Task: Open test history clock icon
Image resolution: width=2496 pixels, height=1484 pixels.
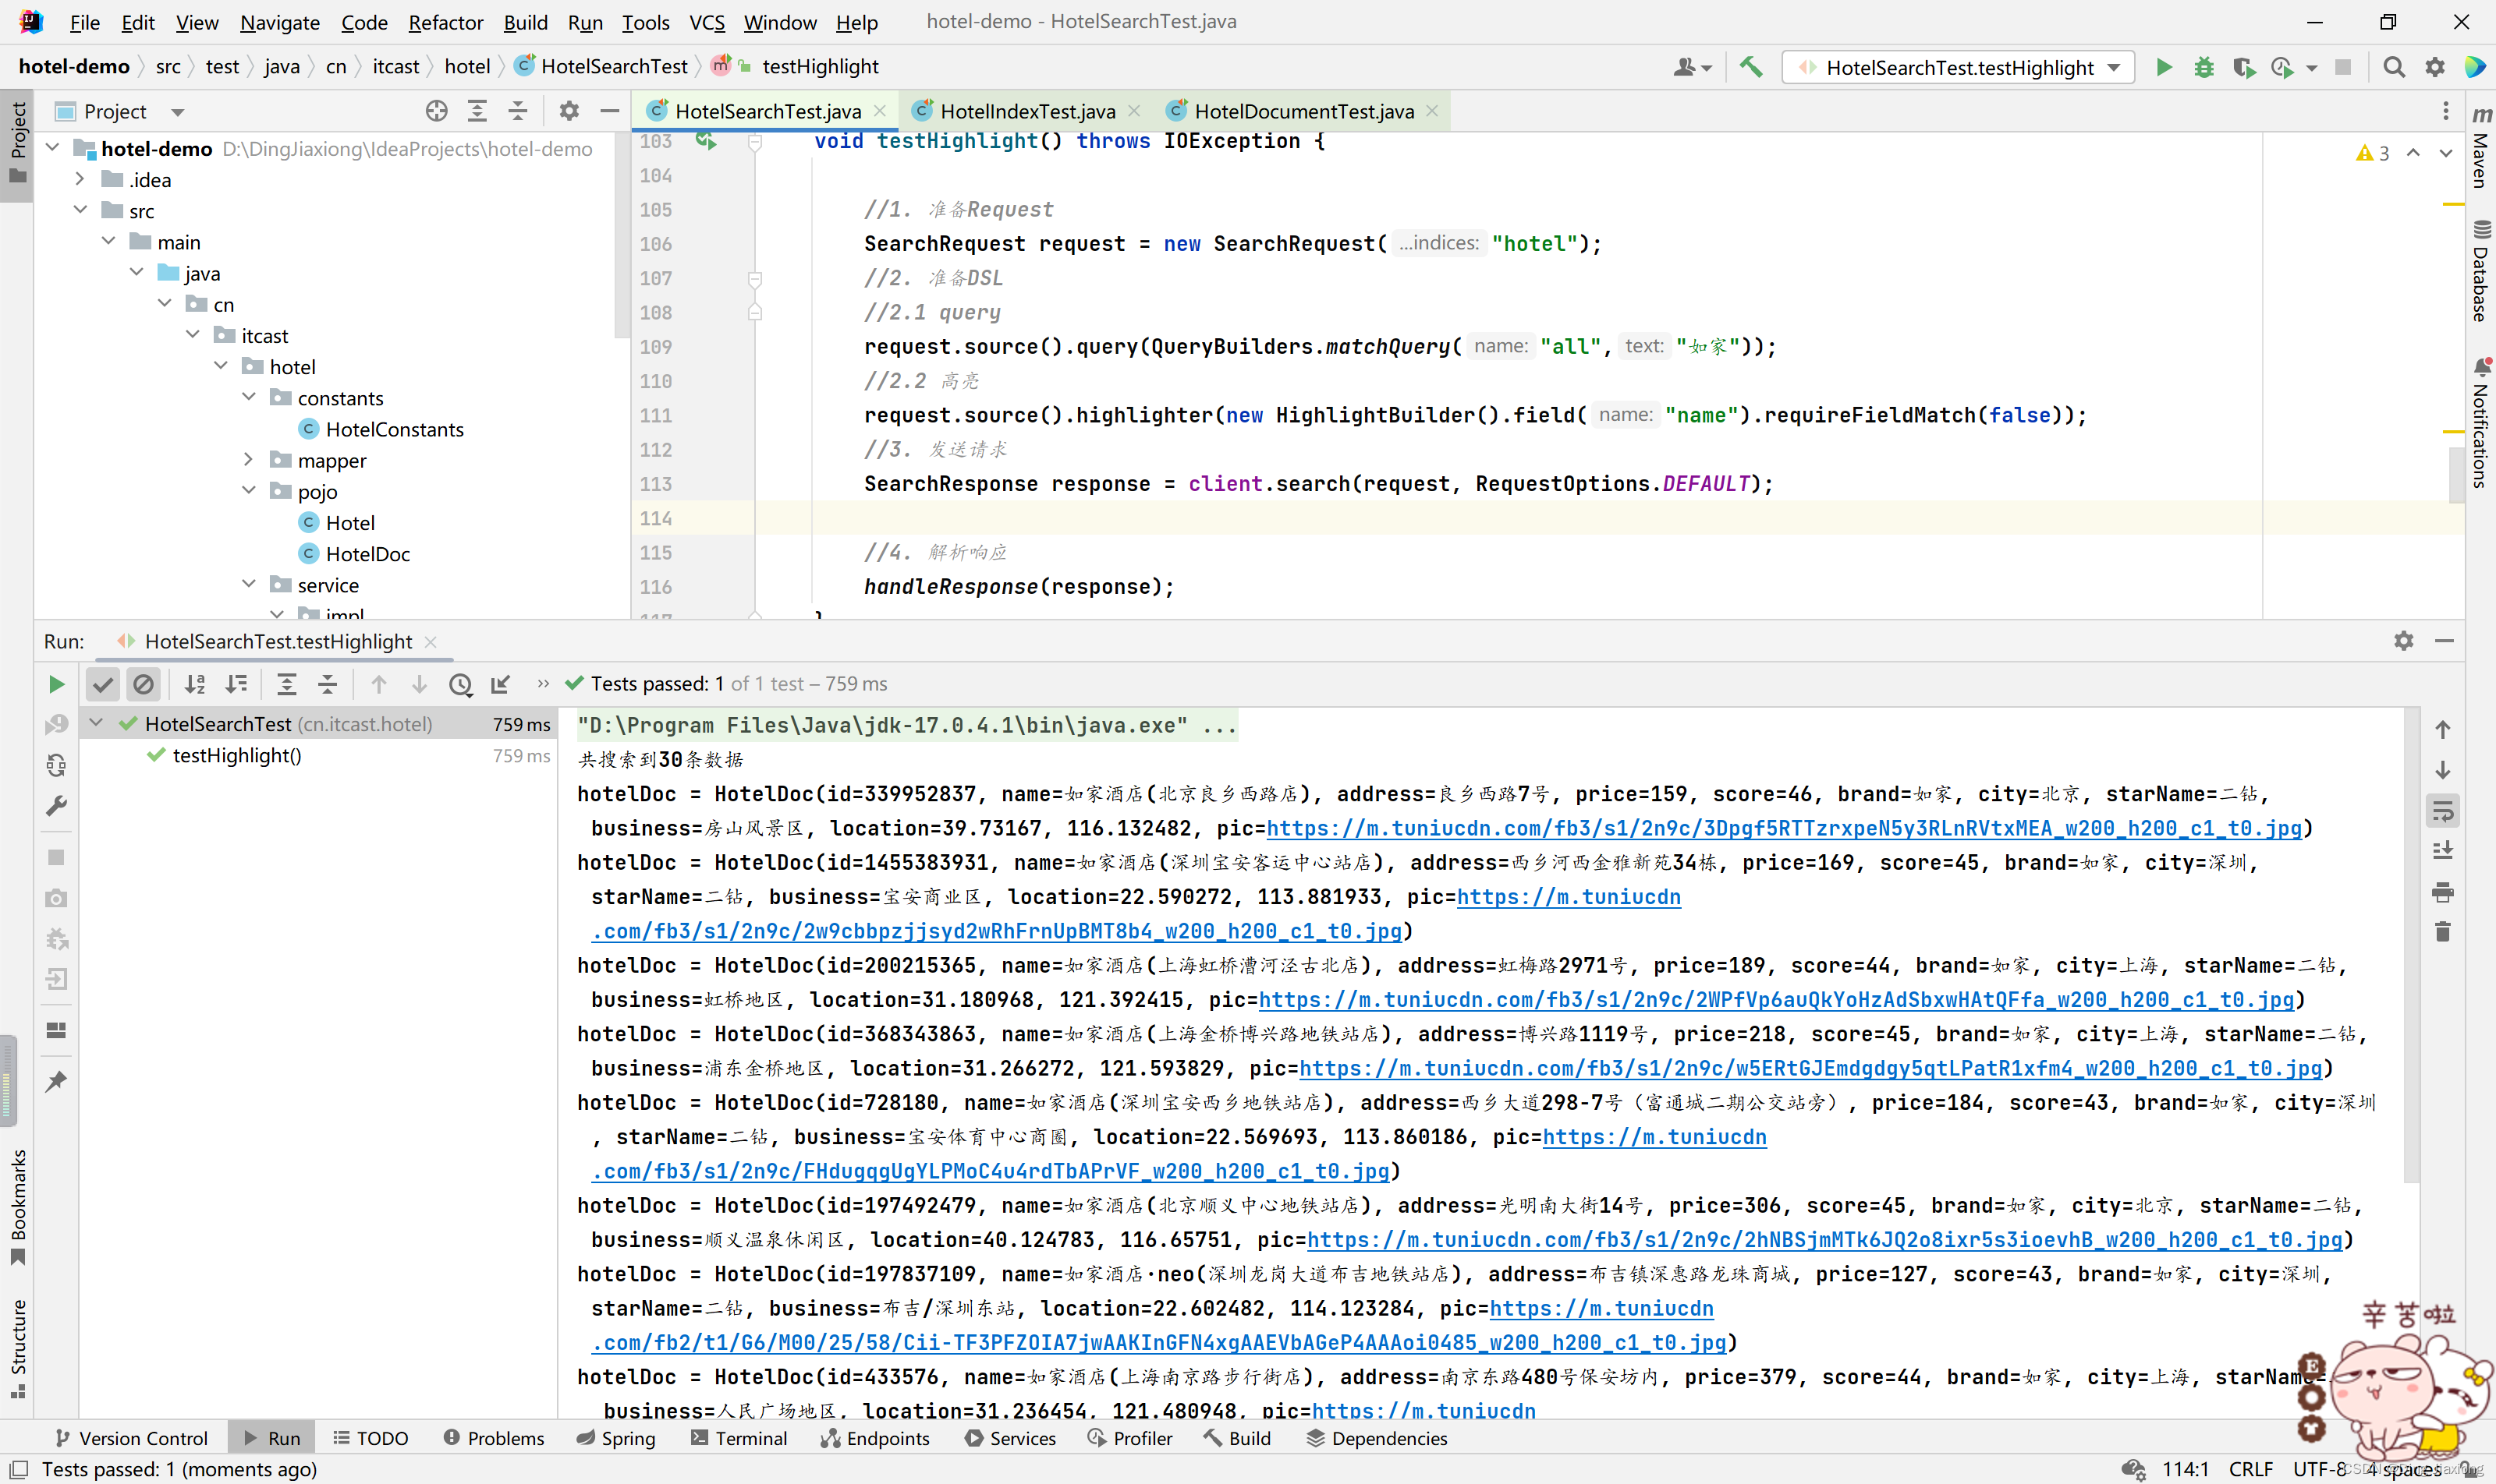Action: (x=459, y=685)
